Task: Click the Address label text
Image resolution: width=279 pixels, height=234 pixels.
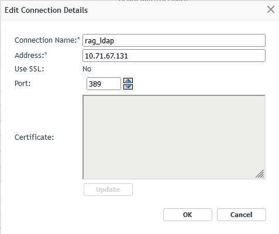Action: (29, 56)
